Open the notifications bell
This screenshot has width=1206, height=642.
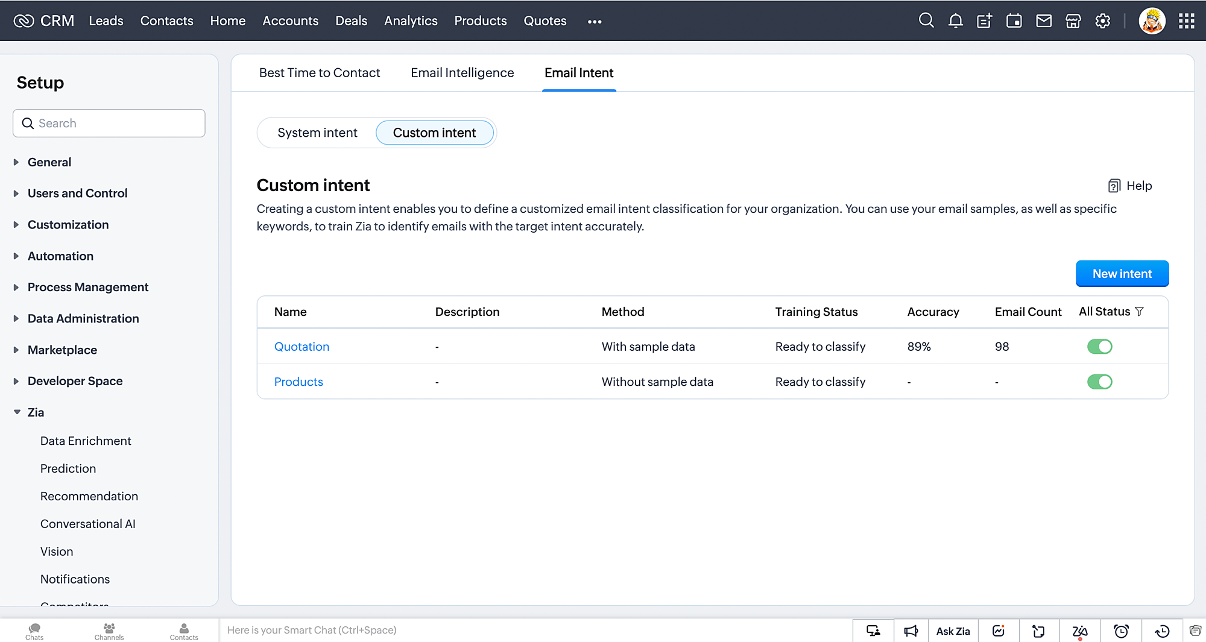click(955, 21)
